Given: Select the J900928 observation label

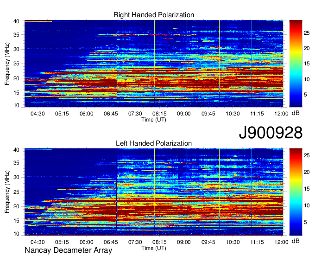Looking at the screenshot, I should pyautogui.click(x=271, y=133).
